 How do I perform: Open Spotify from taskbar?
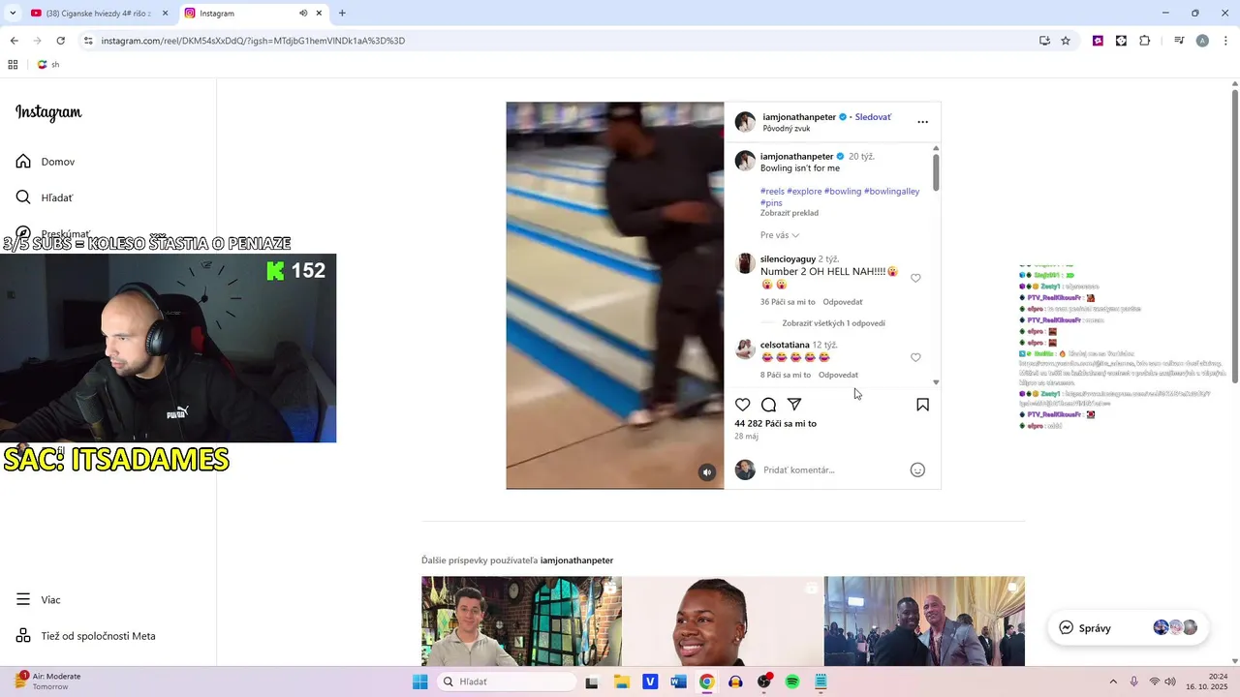point(792,682)
